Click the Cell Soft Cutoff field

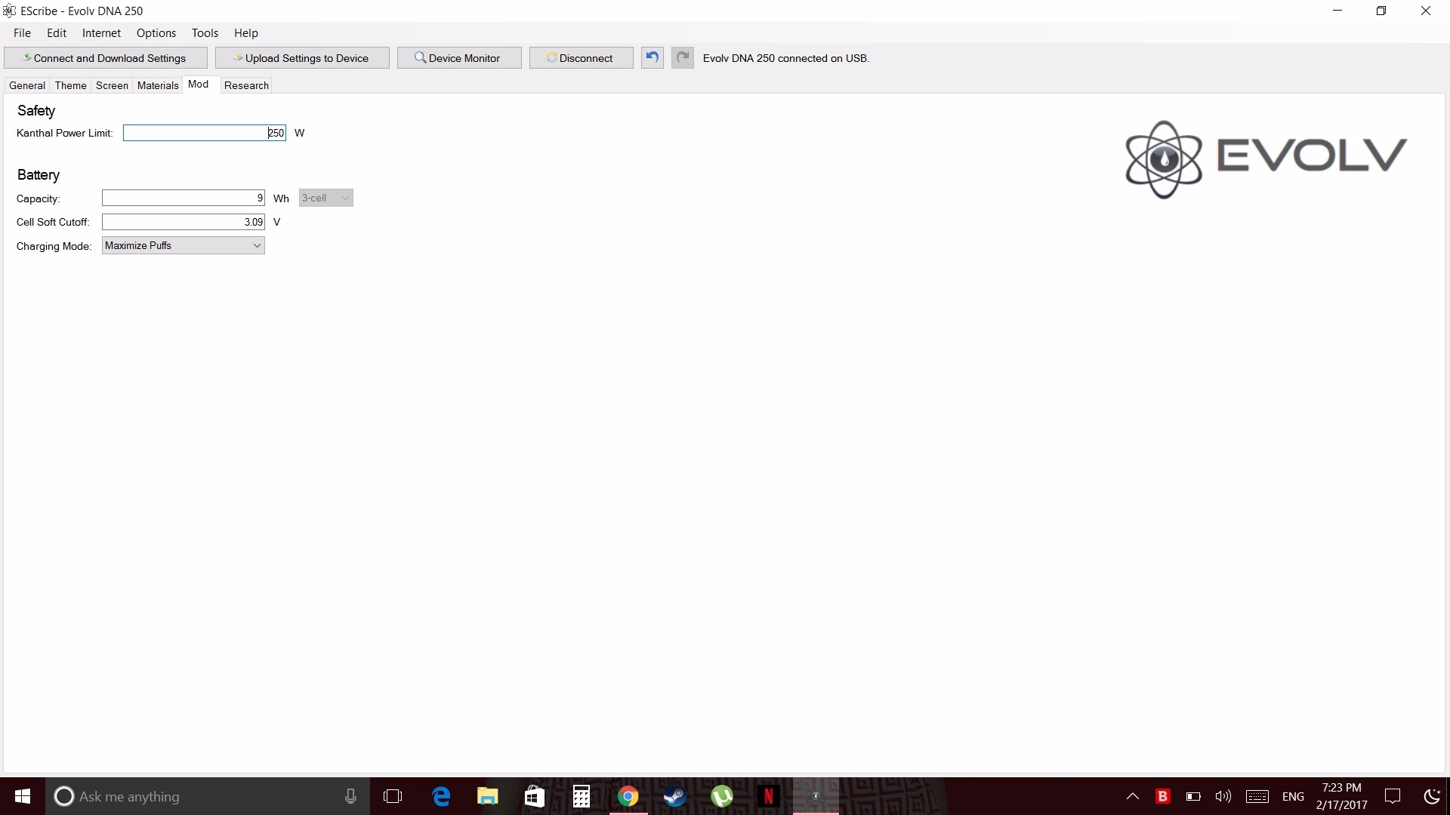coord(183,222)
